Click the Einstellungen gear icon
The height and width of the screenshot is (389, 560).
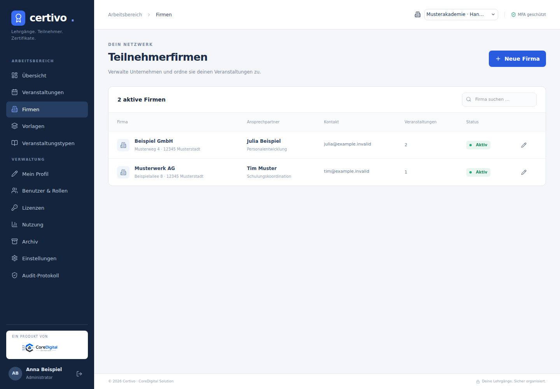(x=15, y=258)
